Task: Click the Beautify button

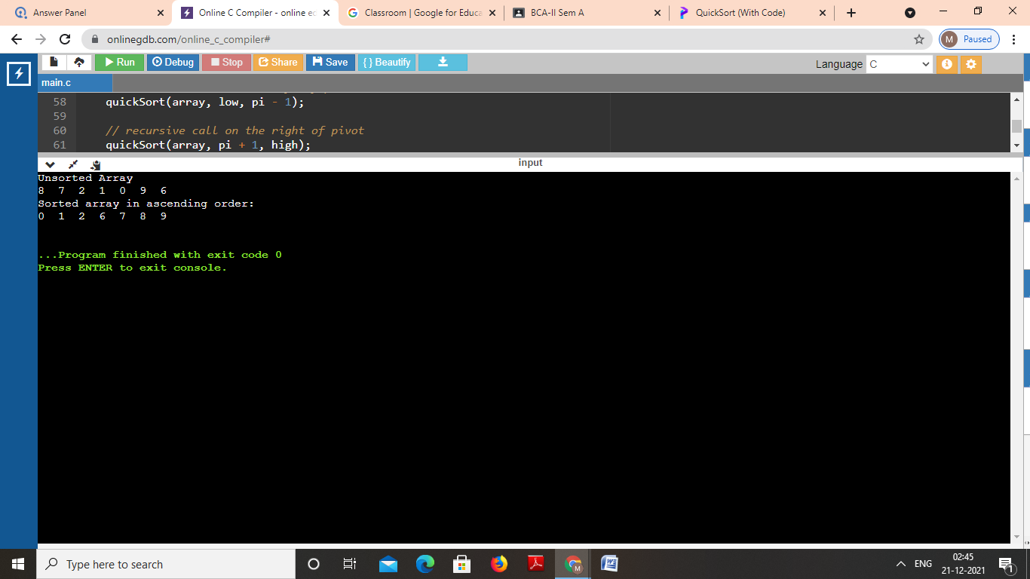Action: click(x=387, y=63)
